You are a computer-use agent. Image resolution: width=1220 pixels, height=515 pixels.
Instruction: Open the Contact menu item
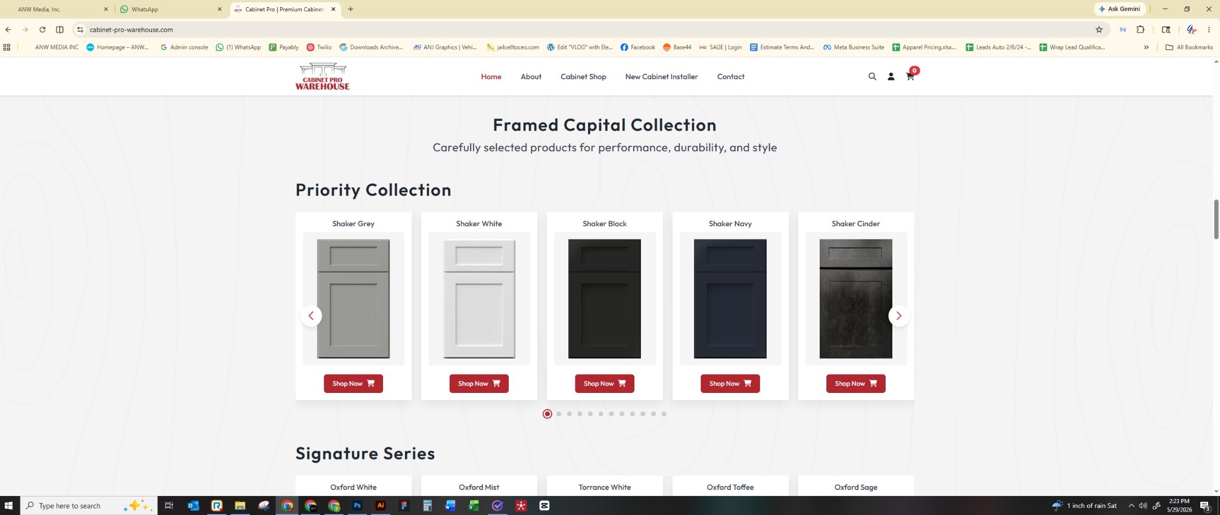pos(730,77)
